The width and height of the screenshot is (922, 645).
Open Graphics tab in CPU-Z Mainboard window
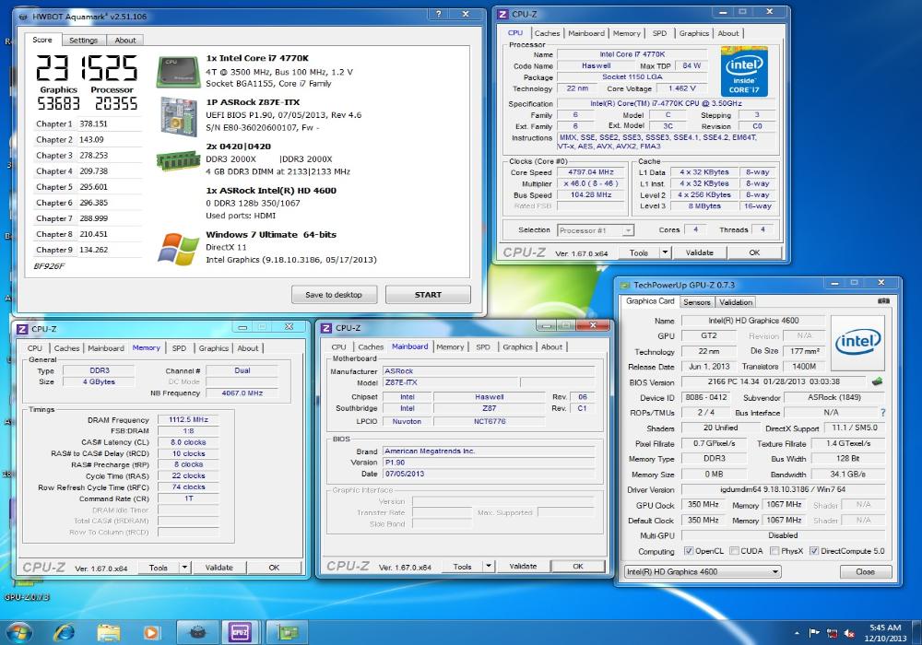pyautogui.click(x=517, y=347)
